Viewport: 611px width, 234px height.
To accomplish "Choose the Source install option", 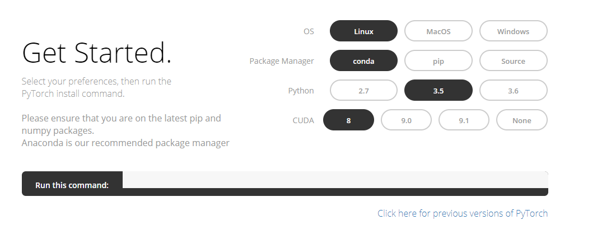I will 513,60.
